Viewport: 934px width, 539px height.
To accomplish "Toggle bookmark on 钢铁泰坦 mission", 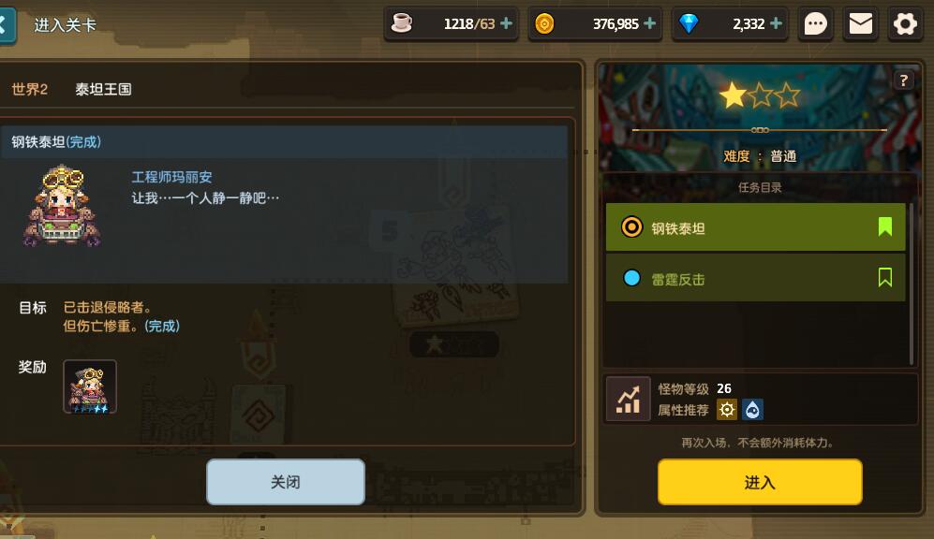I will 884,226.
